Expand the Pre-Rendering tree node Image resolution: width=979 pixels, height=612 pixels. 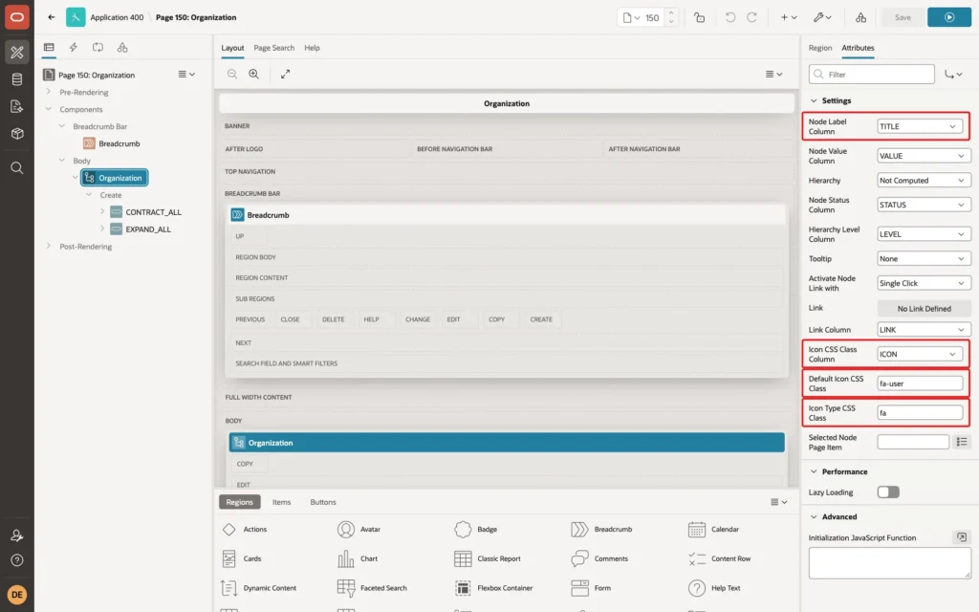pos(48,92)
